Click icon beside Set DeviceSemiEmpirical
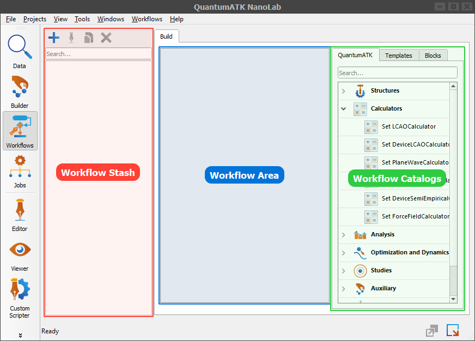 click(x=371, y=199)
